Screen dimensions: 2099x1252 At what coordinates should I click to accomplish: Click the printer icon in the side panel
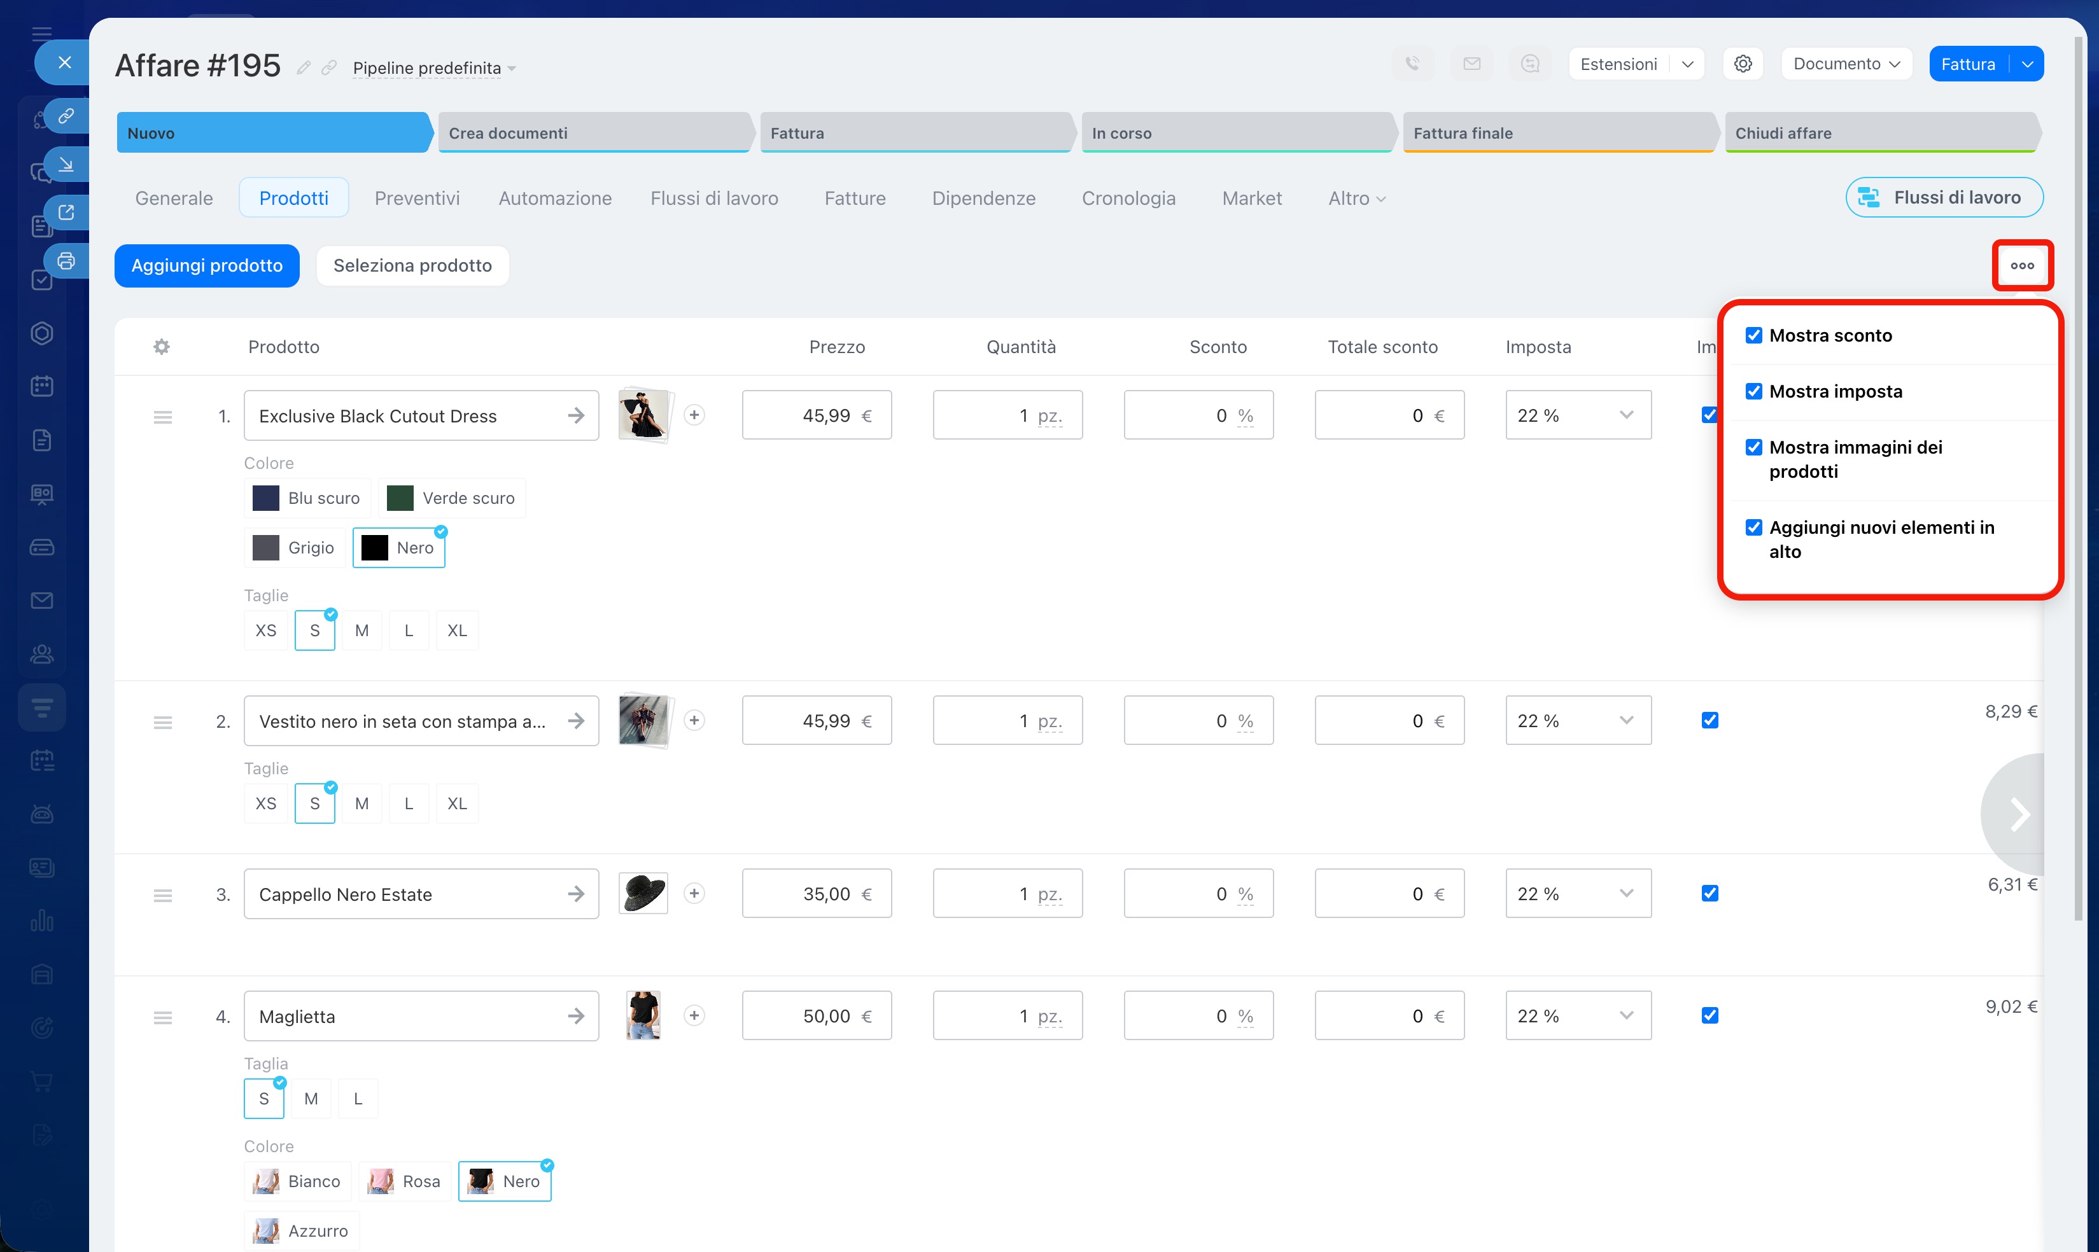tap(67, 261)
